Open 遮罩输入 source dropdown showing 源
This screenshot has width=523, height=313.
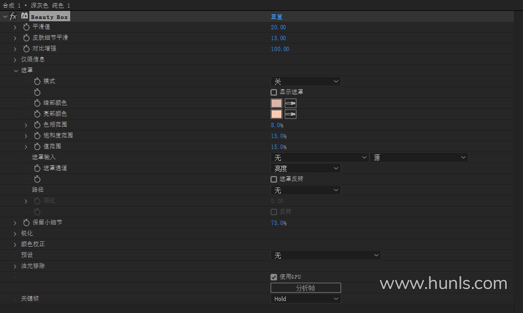[x=419, y=158]
